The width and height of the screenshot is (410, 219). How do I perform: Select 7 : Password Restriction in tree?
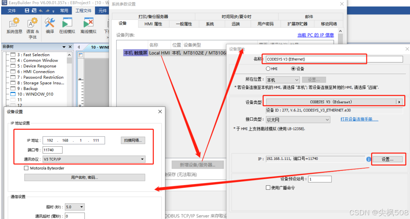(40, 77)
